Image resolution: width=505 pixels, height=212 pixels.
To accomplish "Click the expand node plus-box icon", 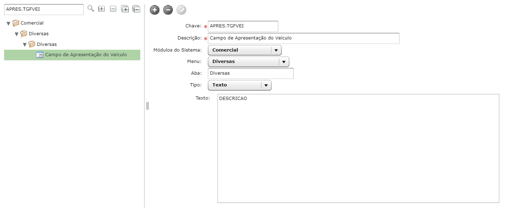I will coord(102,9).
